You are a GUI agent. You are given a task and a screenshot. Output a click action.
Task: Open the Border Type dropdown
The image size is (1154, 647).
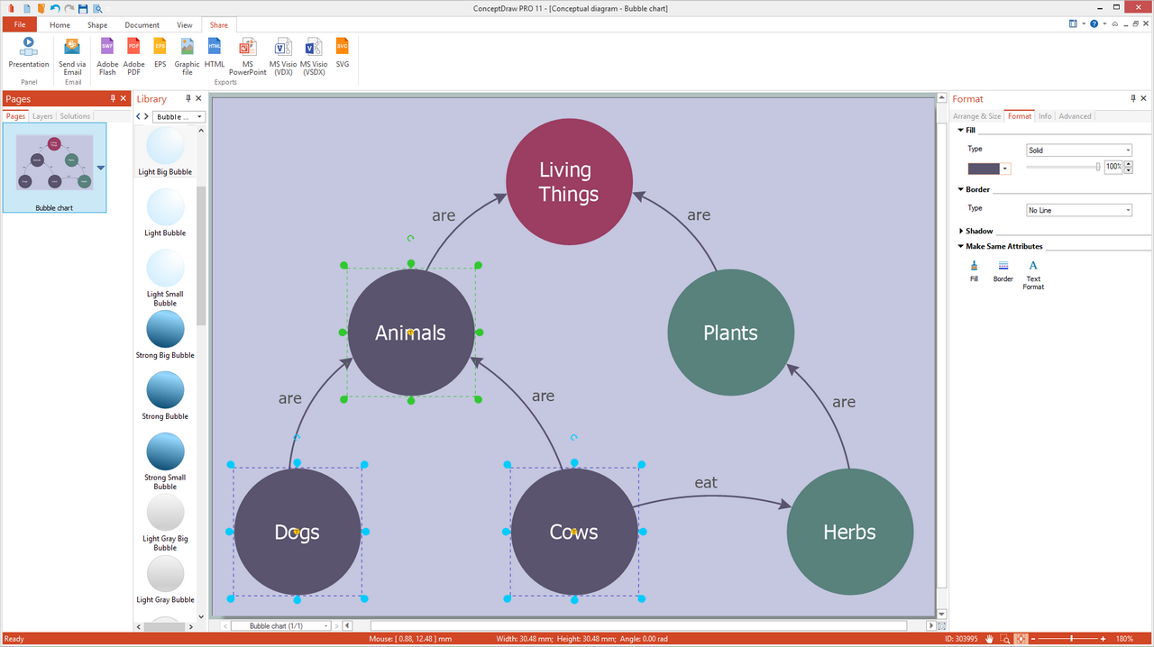(x=1079, y=210)
